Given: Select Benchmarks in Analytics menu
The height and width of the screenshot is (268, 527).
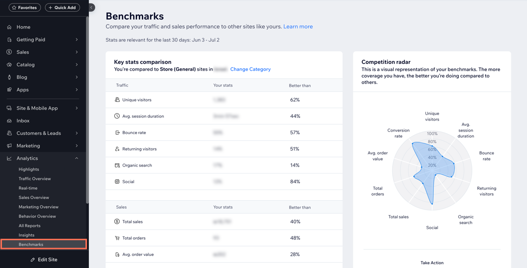Looking at the screenshot, I should click(31, 245).
